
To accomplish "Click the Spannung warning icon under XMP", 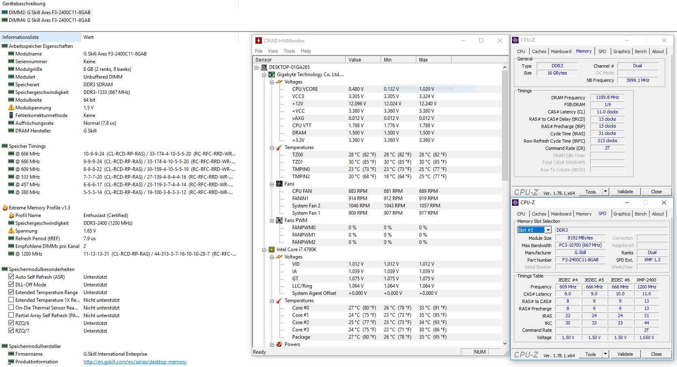I will (11, 231).
